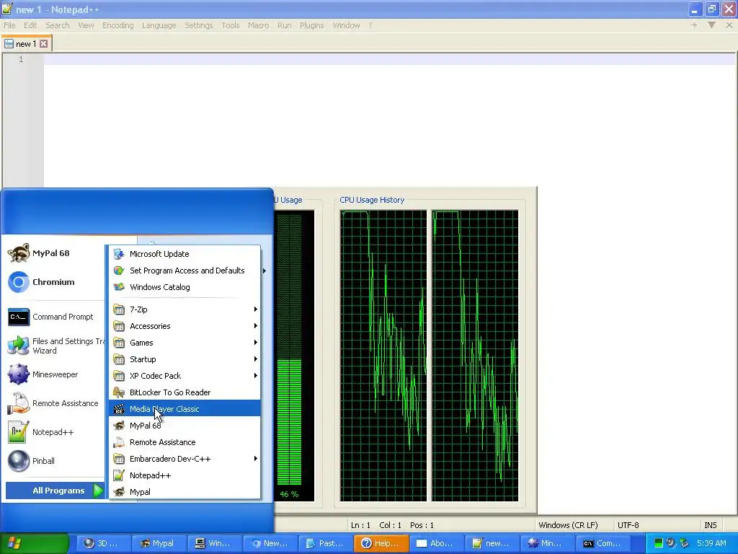The height and width of the screenshot is (554, 738).
Task: Click the left CPU Usage History graph
Action: point(383,356)
